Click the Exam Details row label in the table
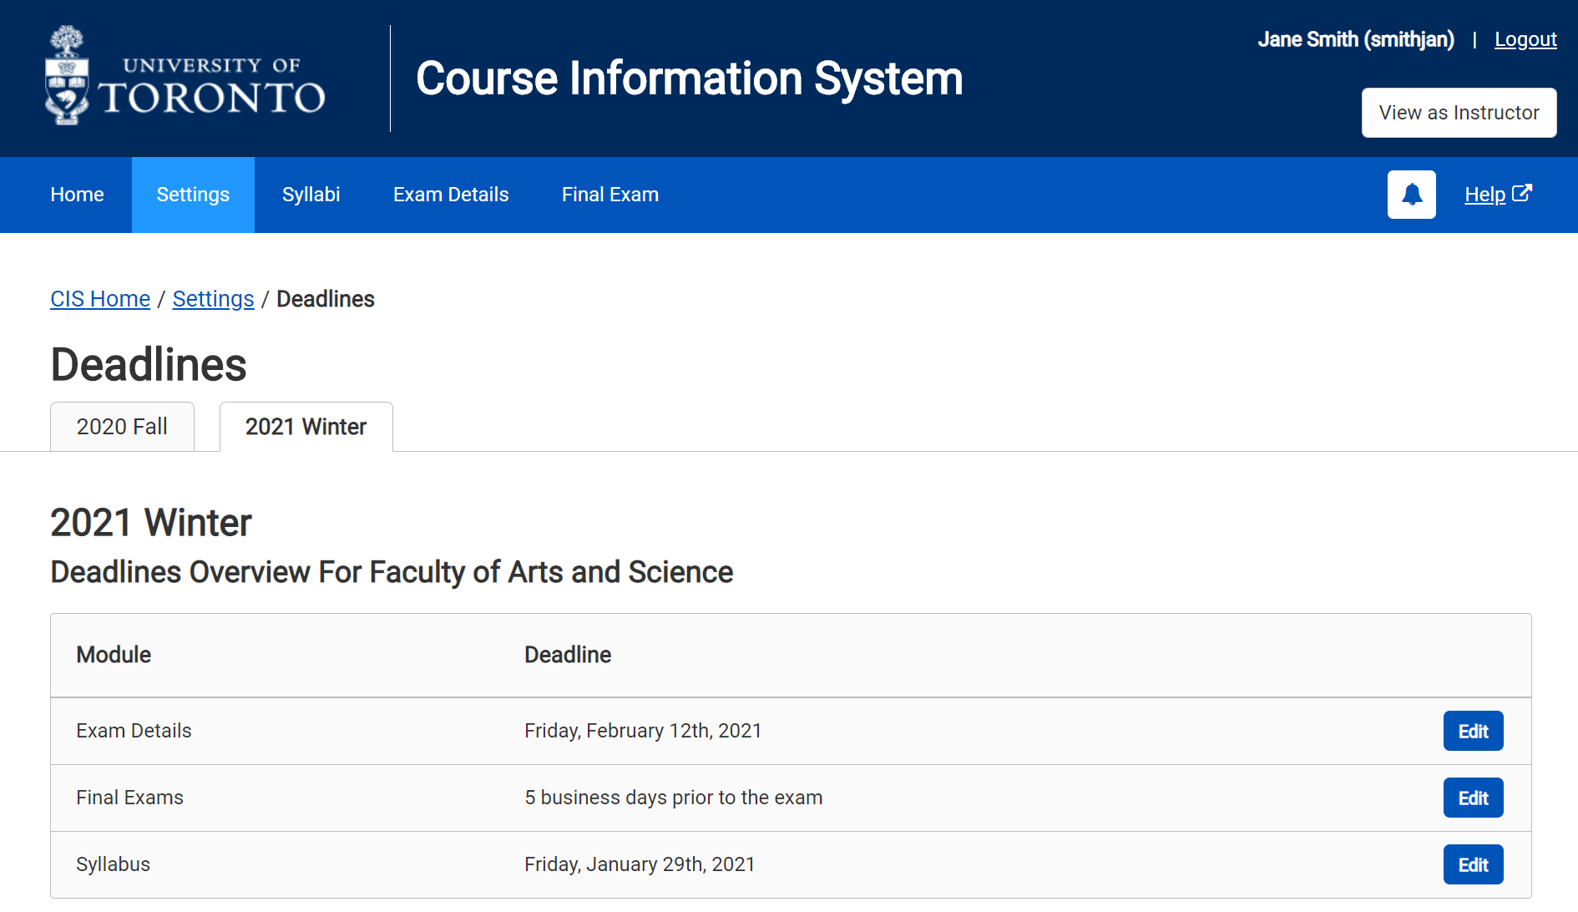Viewport: 1578px width, 912px height. pyautogui.click(x=134, y=731)
